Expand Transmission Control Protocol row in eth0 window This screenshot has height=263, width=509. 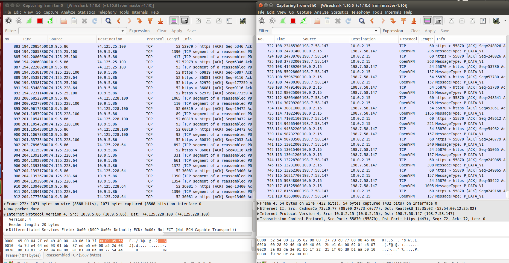coord(258,219)
